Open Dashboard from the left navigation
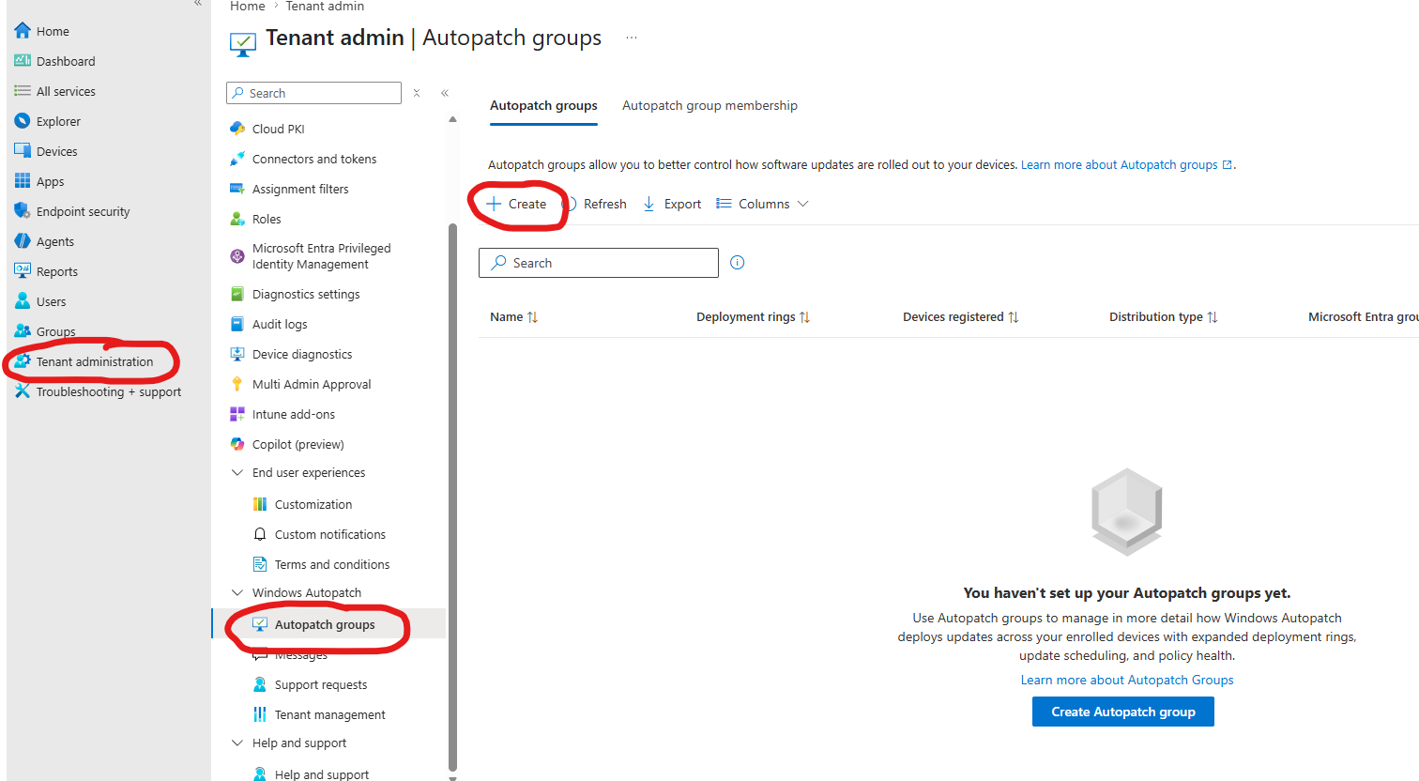 click(66, 61)
